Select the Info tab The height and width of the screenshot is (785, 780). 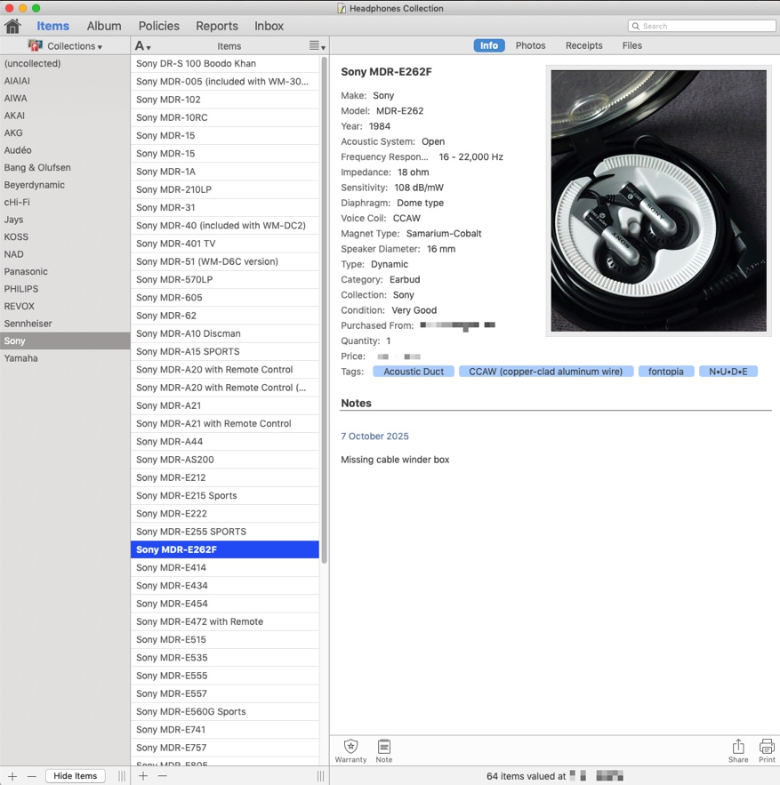tap(489, 45)
